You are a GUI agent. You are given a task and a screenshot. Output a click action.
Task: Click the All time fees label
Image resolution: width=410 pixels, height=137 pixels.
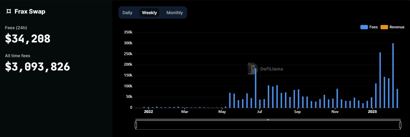17,55
